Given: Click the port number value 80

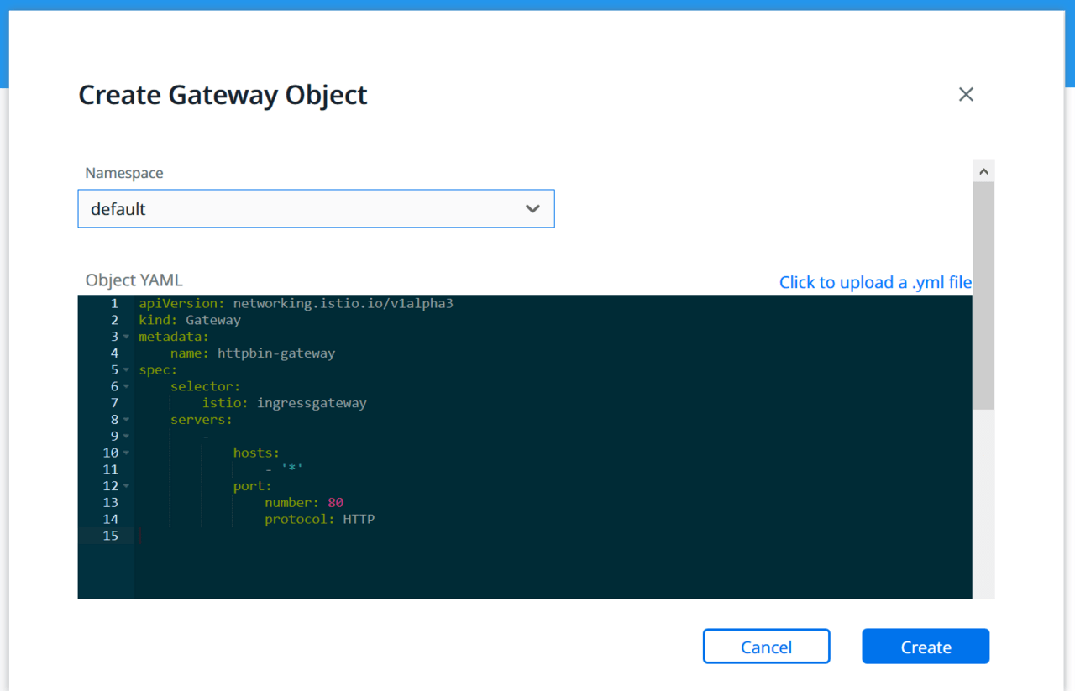Looking at the screenshot, I should click(335, 503).
